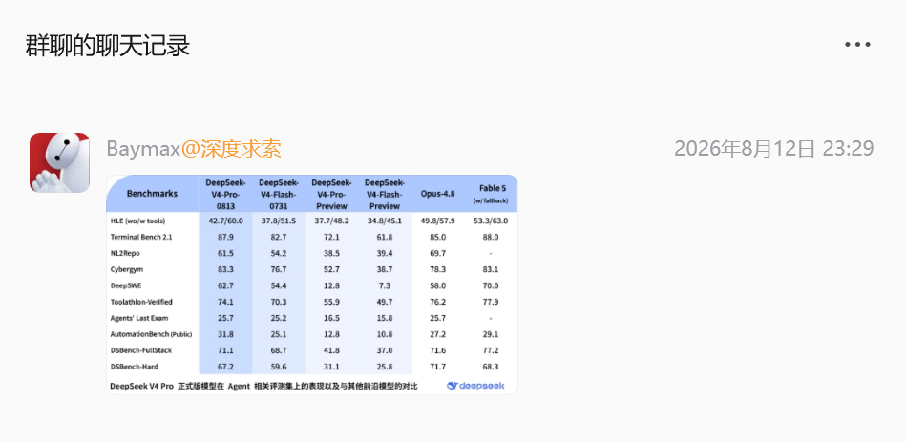
Task: Click the 87.9 Terminal Bench score
Action: (226, 237)
